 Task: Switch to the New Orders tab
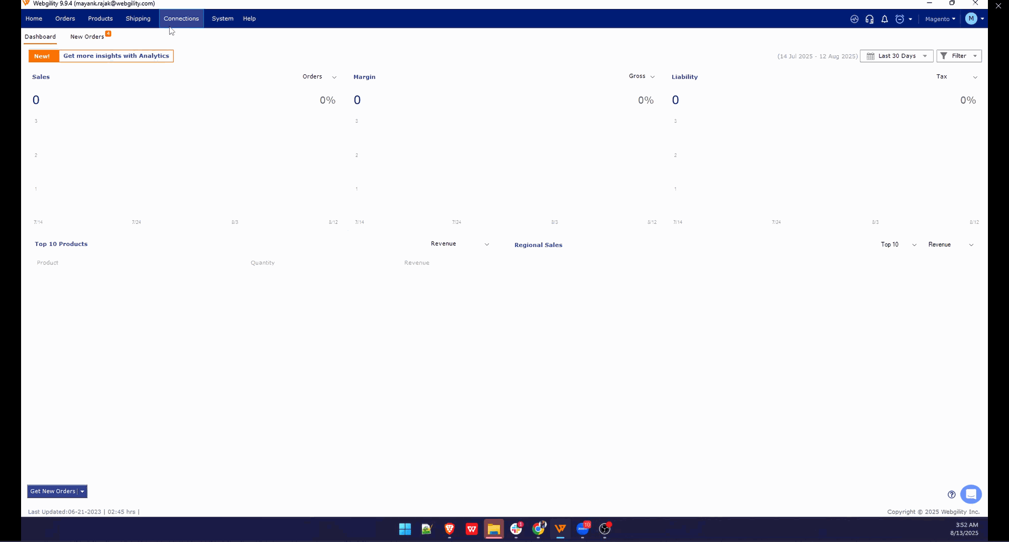click(x=87, y=37)
